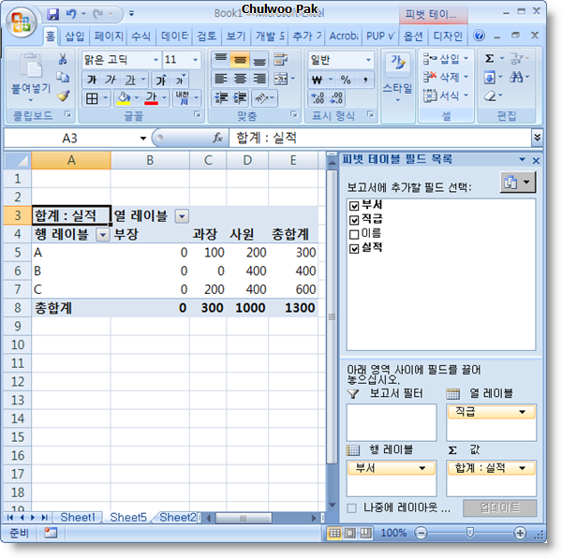Increase the font size
The width and height of the screenshot is (562, 558).
pos(160,80)
